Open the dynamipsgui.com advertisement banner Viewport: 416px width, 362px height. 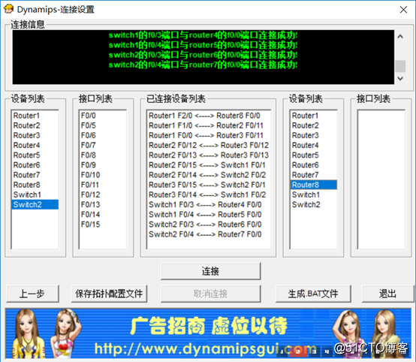[208, 333]
